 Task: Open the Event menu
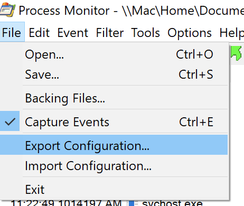[x=73, y=33]
